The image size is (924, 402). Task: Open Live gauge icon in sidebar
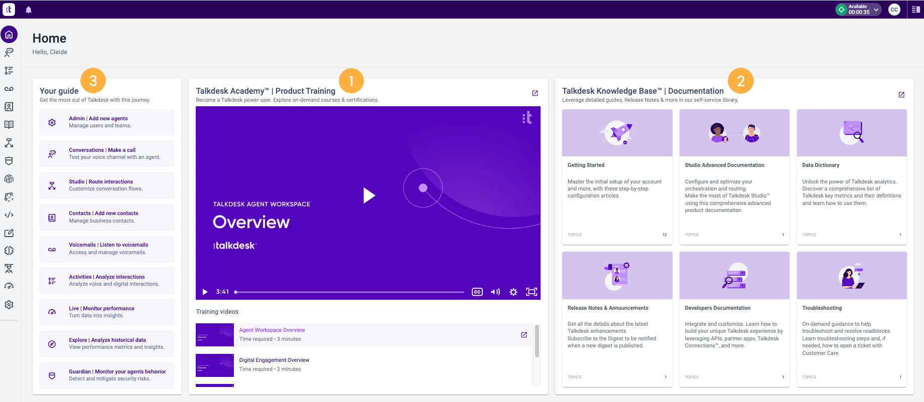tap(9, 286)
